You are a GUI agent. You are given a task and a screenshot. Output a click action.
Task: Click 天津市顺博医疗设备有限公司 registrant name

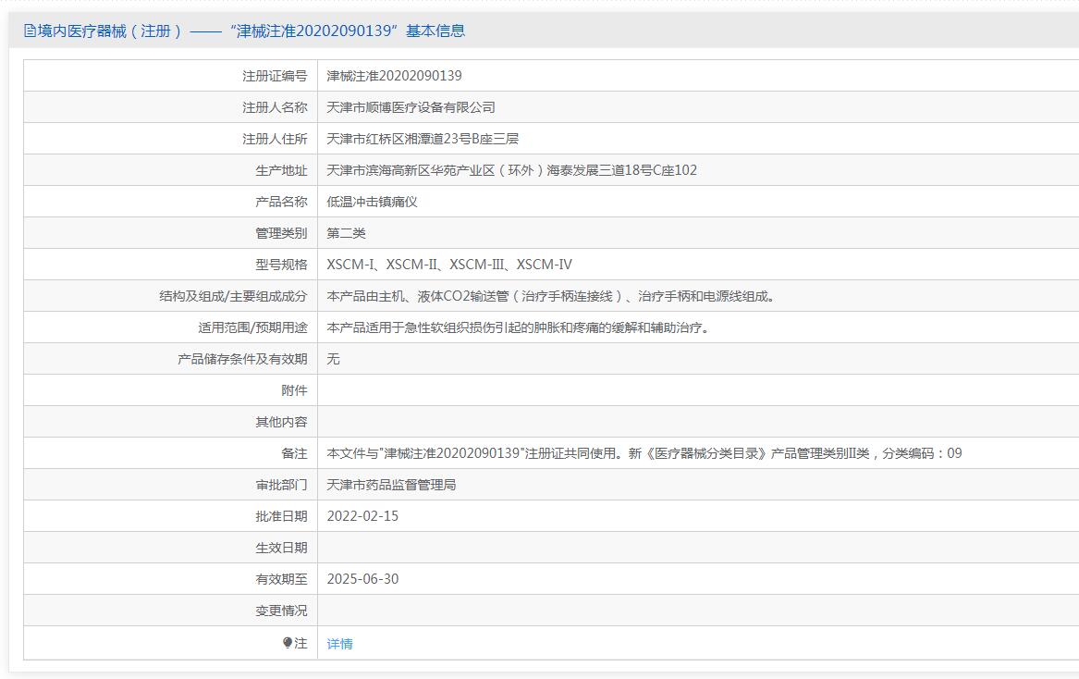(411, 107)
